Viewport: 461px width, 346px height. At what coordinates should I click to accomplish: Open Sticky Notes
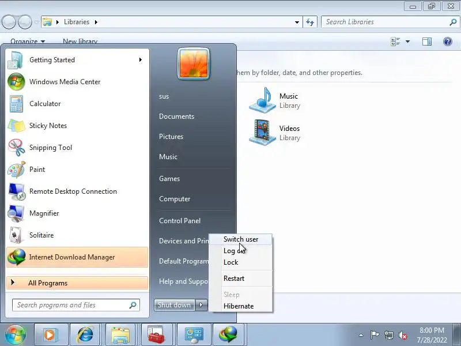[77, 126]
